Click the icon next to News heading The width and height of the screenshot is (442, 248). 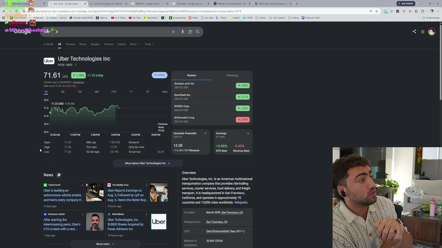coord(59,175)
